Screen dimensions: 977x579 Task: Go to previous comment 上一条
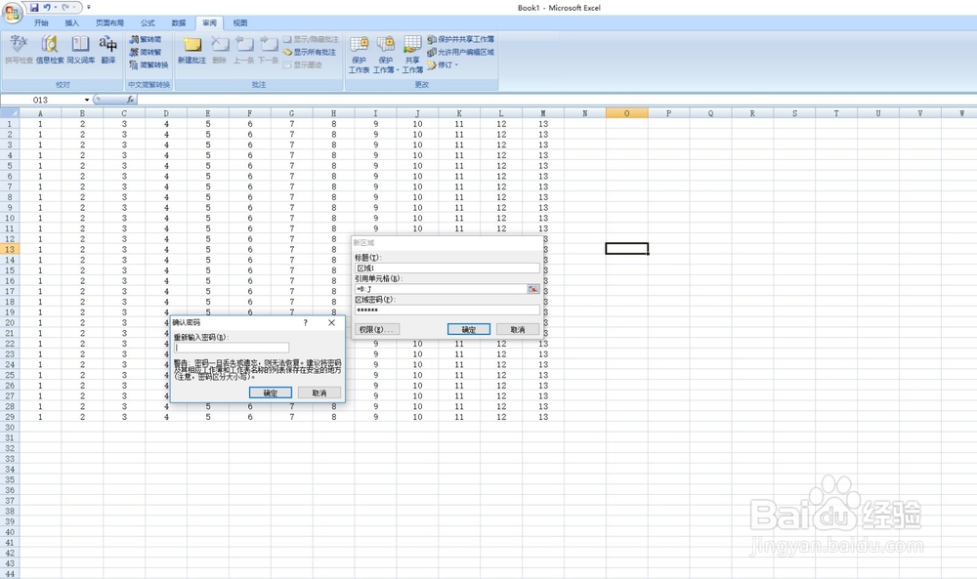point(243,49)
